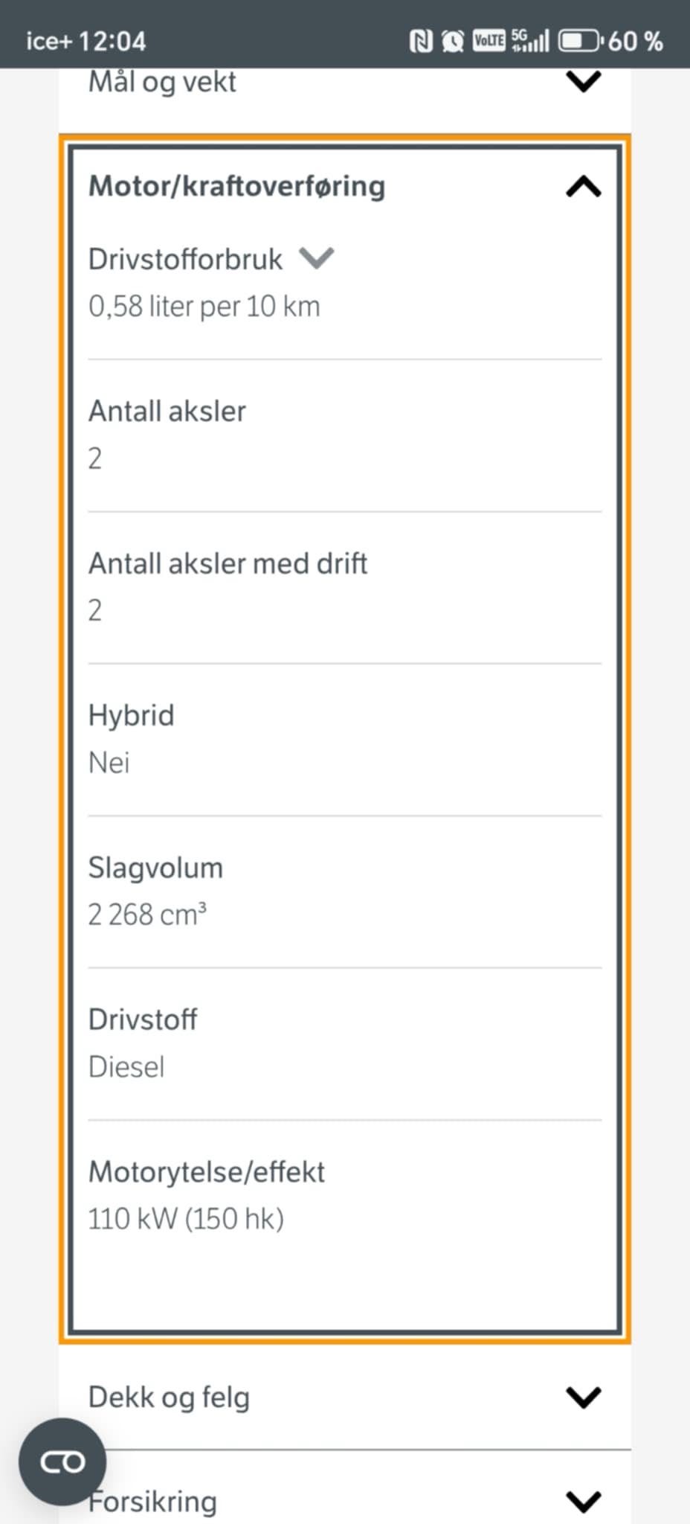Open the Dekk og felg section
This screenshot has width=690, height=1524.
click(169, 1397)
